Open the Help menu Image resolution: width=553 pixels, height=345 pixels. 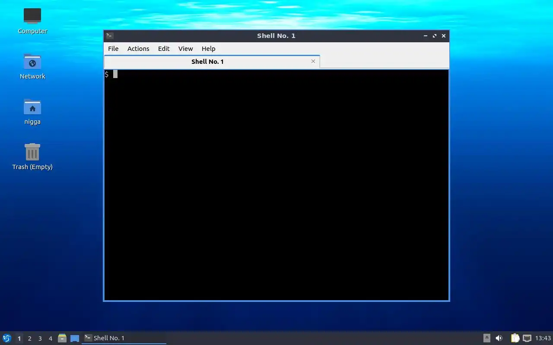point(209,49)
